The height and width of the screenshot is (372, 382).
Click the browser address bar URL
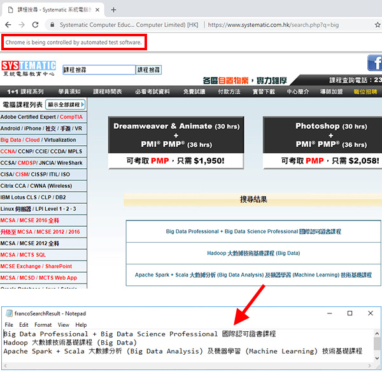[x=273, y=25]
